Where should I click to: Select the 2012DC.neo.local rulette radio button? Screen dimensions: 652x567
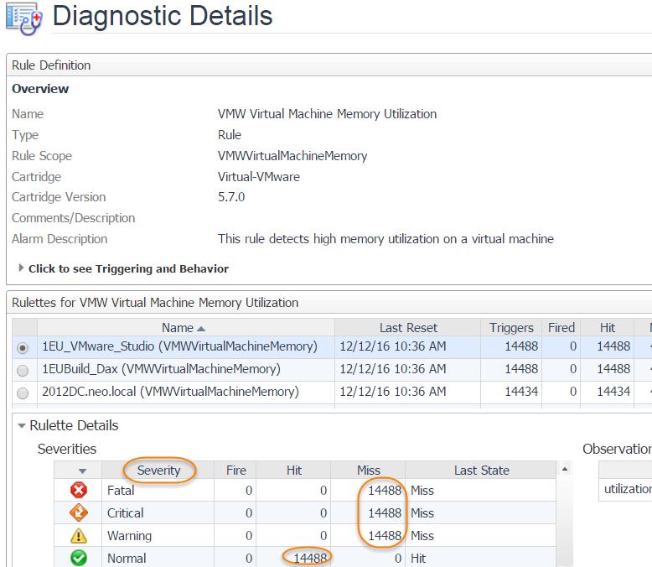click(23, 392)
